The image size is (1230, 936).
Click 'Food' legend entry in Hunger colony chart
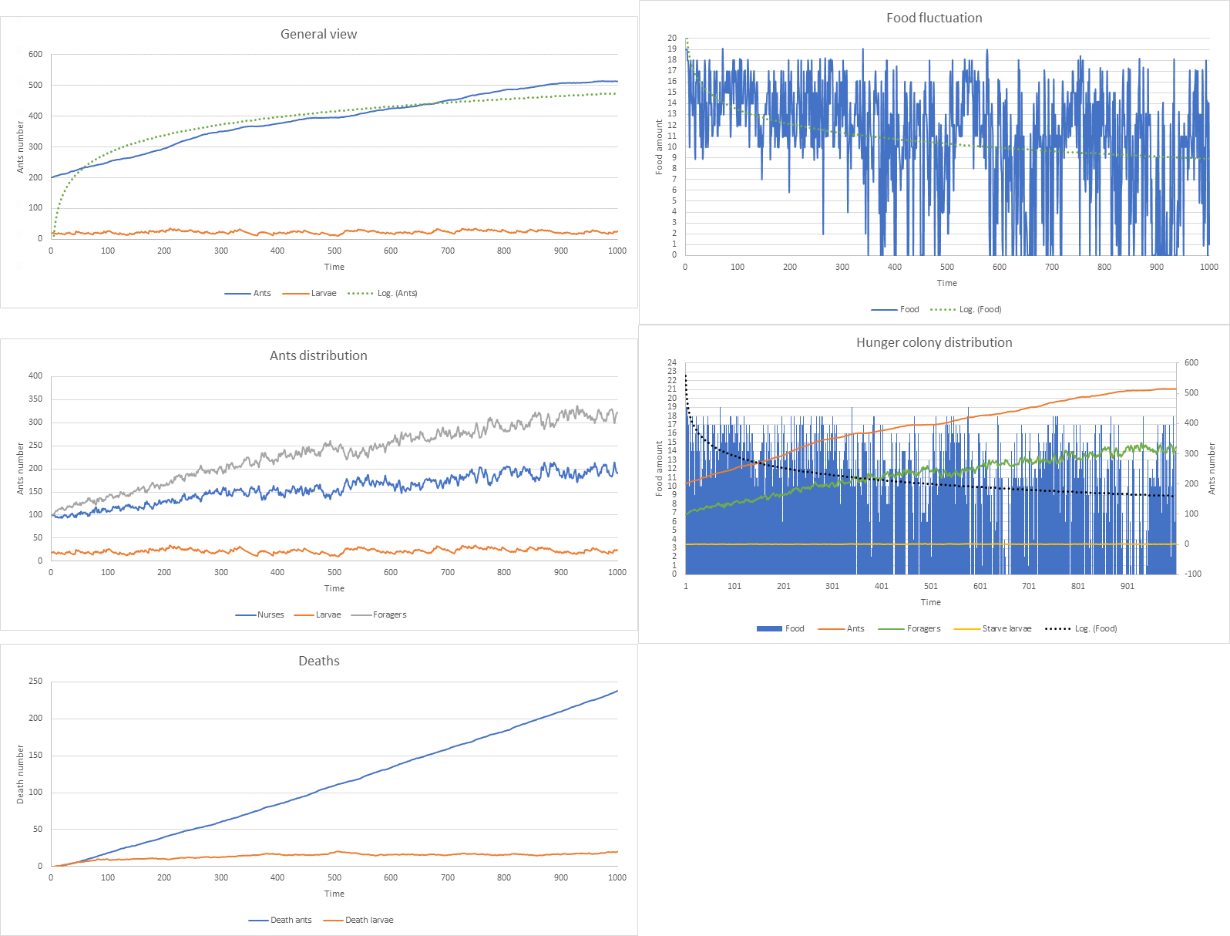(x=781, y=628)
